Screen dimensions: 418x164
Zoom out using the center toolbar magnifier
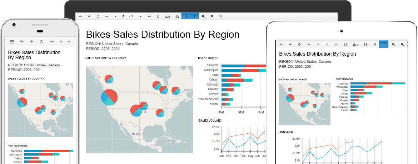point(212,16)
